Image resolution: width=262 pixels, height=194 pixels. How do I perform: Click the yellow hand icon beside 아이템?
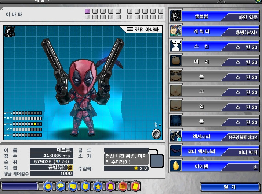click(x=176, y=166)
